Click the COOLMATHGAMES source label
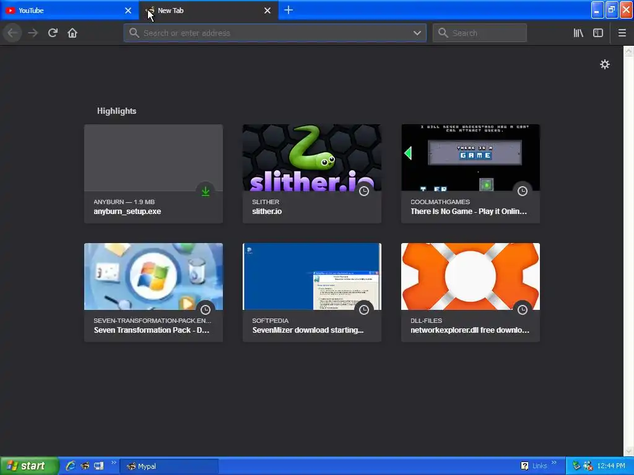Viewport: 634px width, 475px height. [440, 202]
